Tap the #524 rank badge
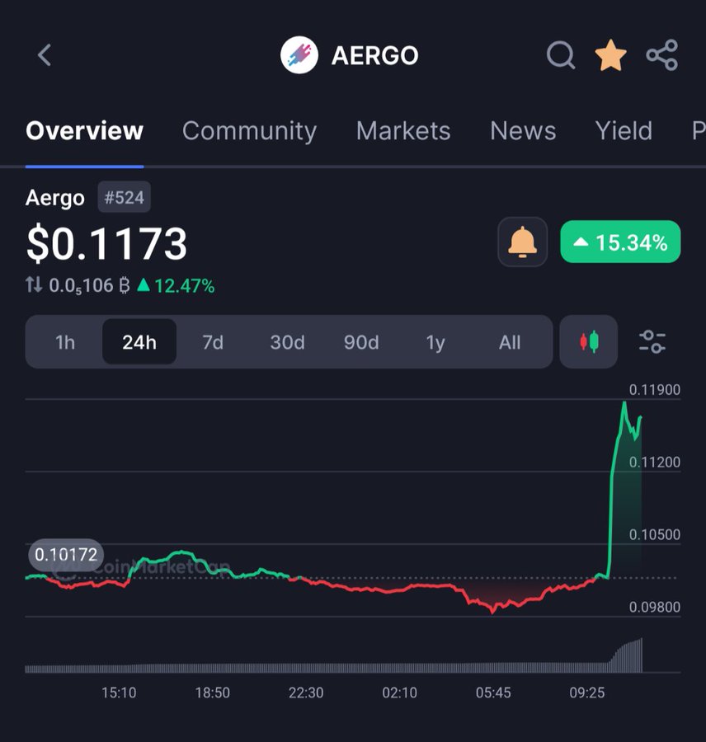 124,198
